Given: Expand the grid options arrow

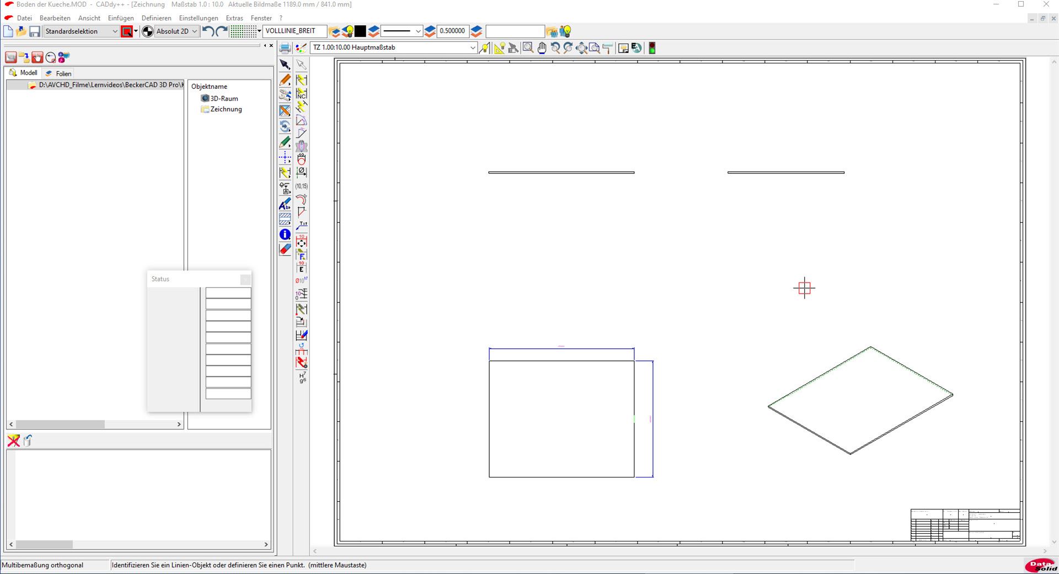Looking at the screenshot, I should click(x=259, y=31).
